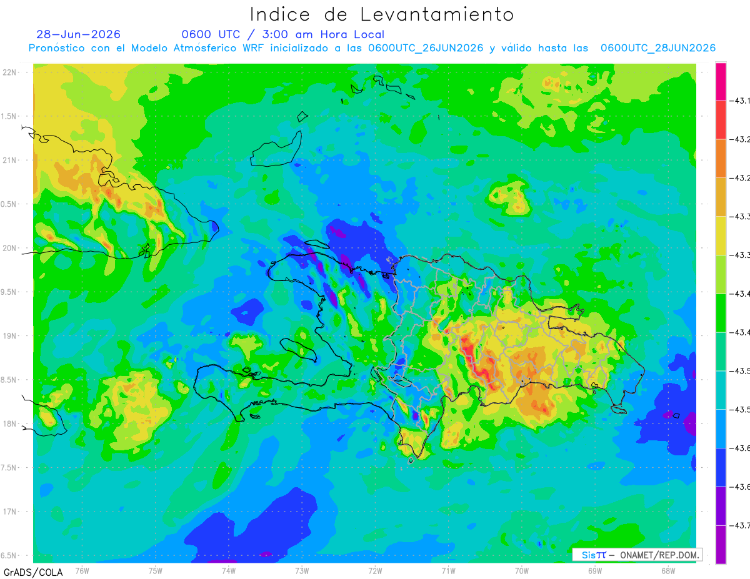Click the '72W' longitude label
Image resolution: width=750 pixels, height=579 pixels.
(375, 570)
